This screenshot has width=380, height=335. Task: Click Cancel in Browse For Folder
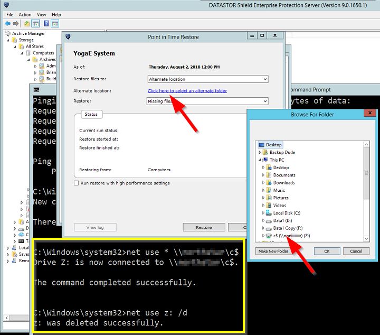[x=356, y=251]
